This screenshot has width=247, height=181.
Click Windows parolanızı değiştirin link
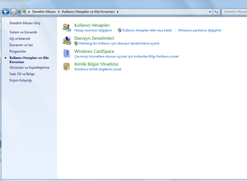tap(200, 30)
